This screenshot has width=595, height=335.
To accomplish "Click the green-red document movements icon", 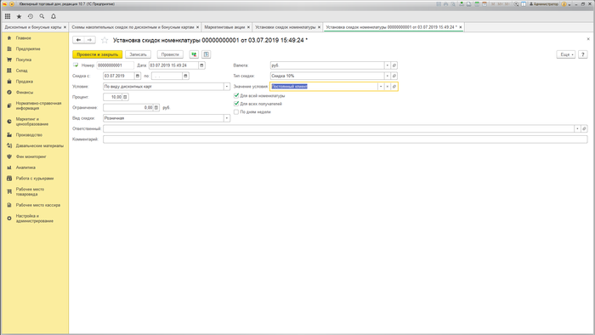I will click(x=195, y=54).
